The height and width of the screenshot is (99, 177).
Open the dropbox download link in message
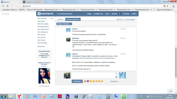coord(98,58)
